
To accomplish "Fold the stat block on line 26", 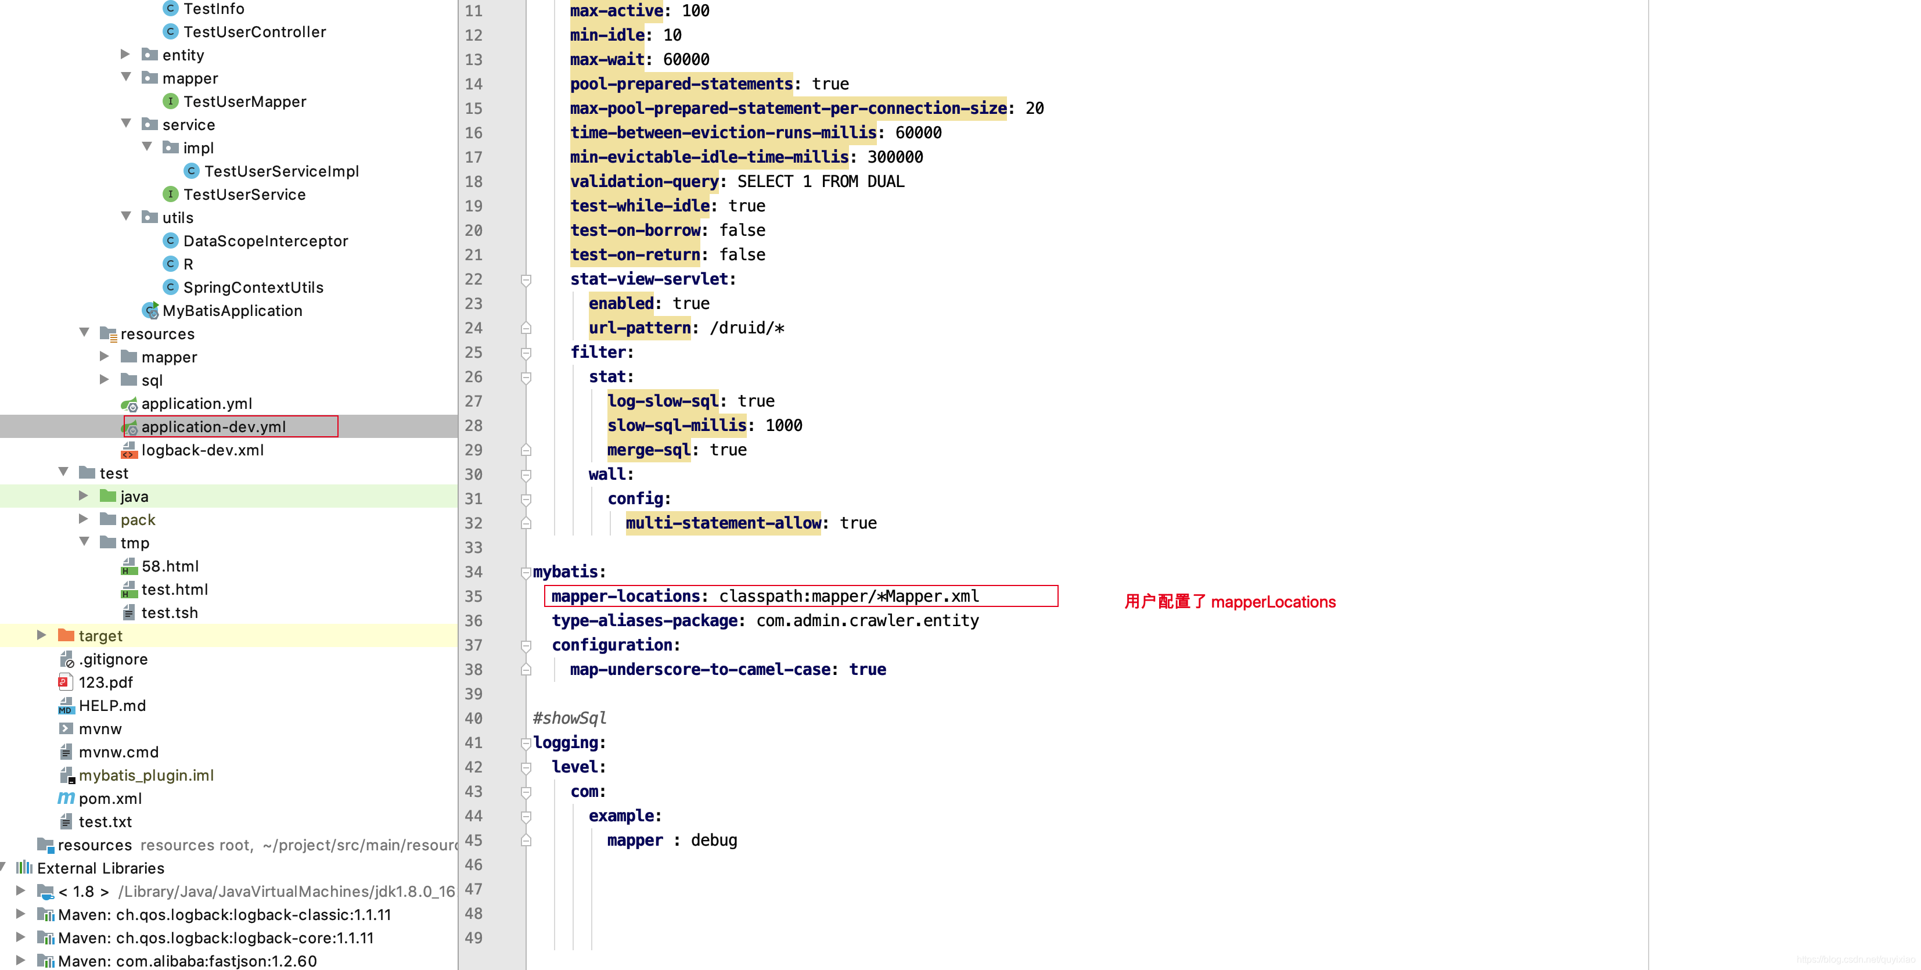I will (x=526, y=378).
